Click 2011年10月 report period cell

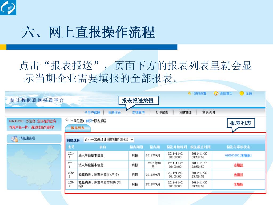(155, 165)
